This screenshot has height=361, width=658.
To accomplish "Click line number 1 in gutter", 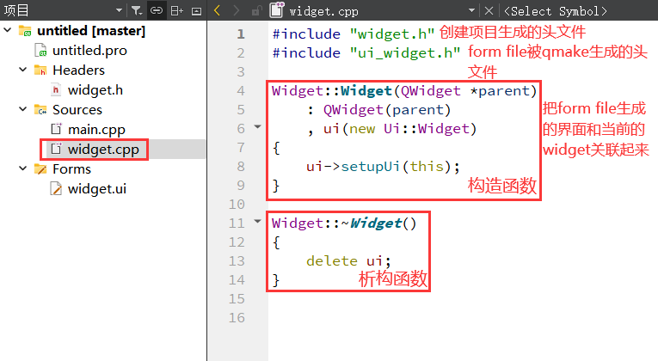I will click(241, 34).
